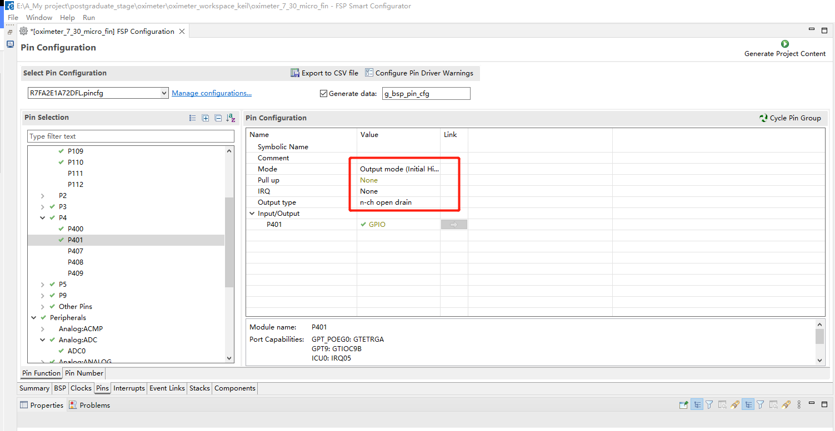Maximize the FSP Configuration editor area
This screenshot has height=431, width=835.
824,30
